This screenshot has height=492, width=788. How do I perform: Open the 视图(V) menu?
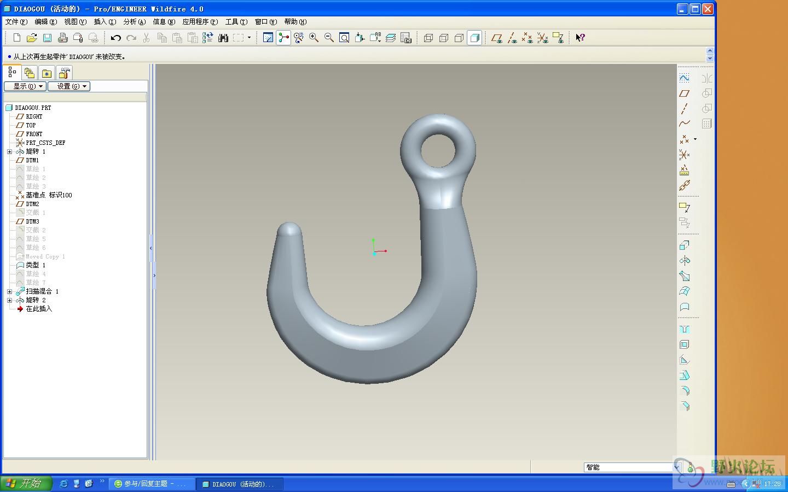(75, 22)
